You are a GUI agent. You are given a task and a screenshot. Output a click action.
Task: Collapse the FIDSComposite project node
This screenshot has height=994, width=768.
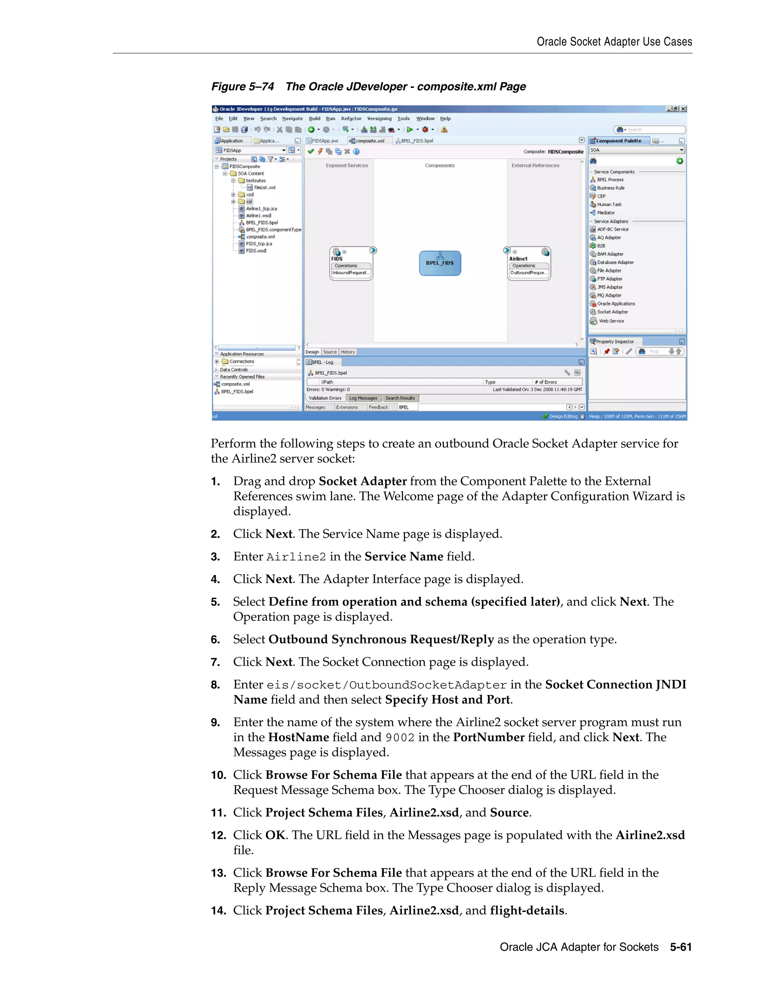point(217,167)
